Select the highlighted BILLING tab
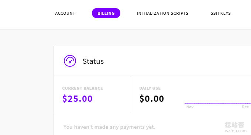Image resolution: width=251 pixels, height=135 pixels. [106, 13]
